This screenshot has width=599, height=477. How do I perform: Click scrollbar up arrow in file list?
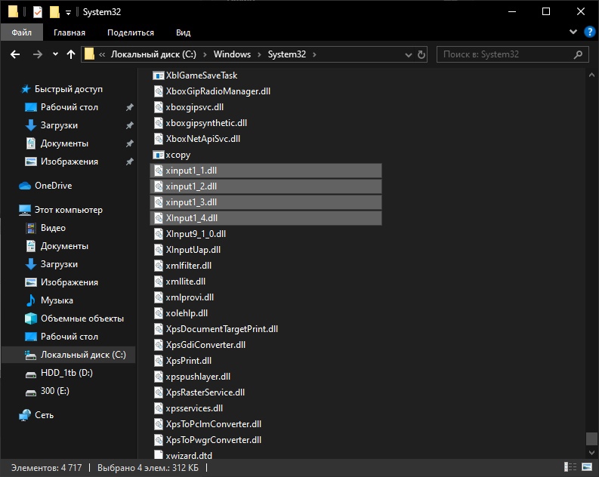point(591,75)
